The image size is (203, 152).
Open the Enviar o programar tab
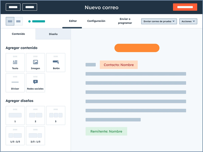tap(125, 21)
